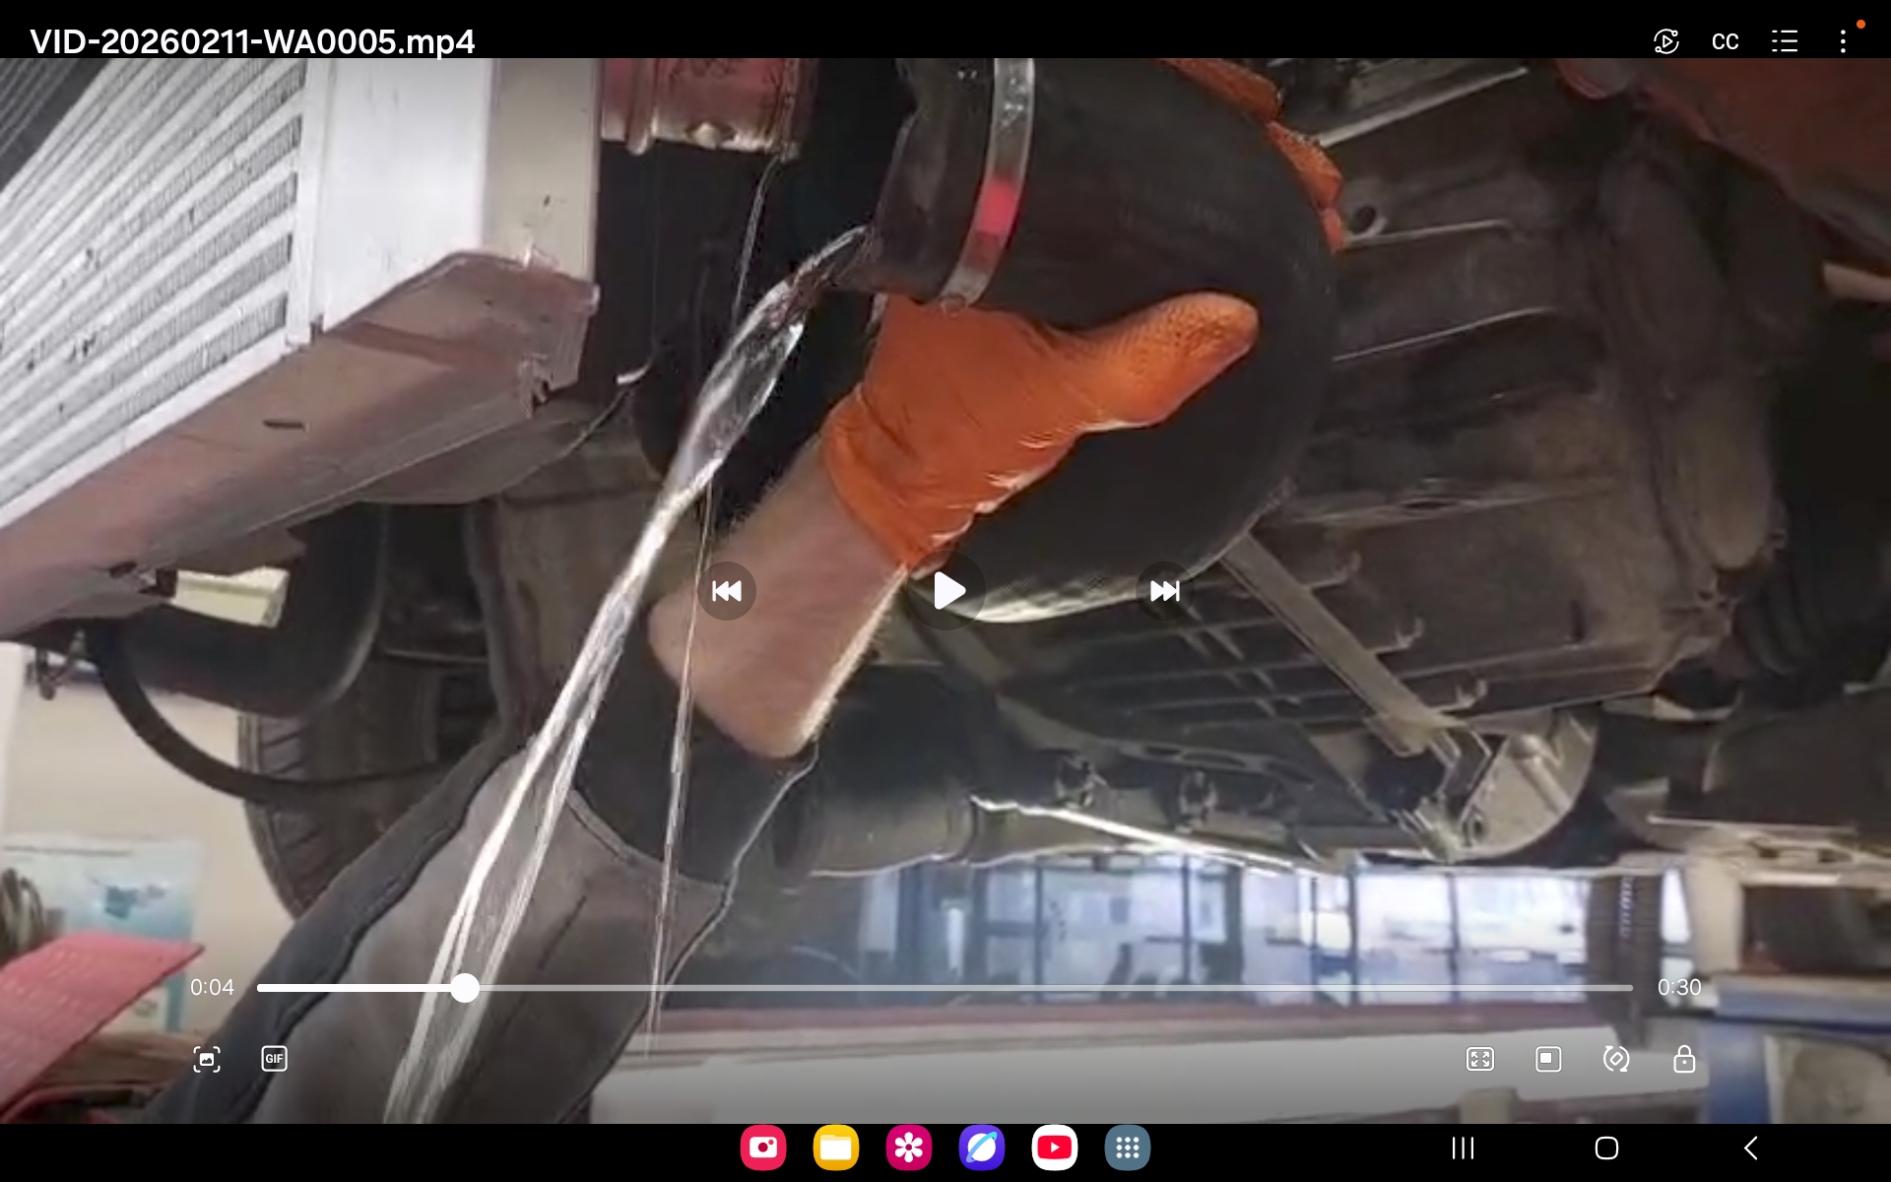Toggle CC subtitles
The width and height of the screenshot is (1891, 1182).
(x=1725, y=41)
